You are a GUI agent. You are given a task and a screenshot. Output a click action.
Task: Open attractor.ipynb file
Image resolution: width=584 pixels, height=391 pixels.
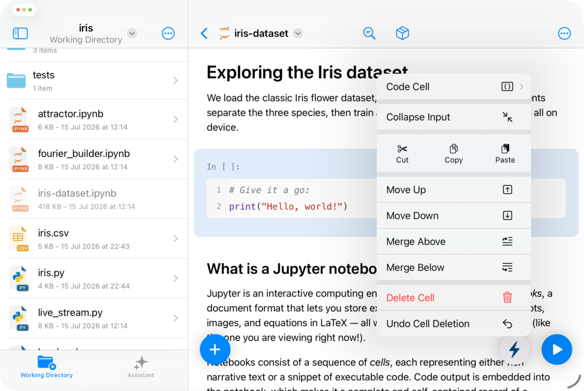tap(94, 120)
